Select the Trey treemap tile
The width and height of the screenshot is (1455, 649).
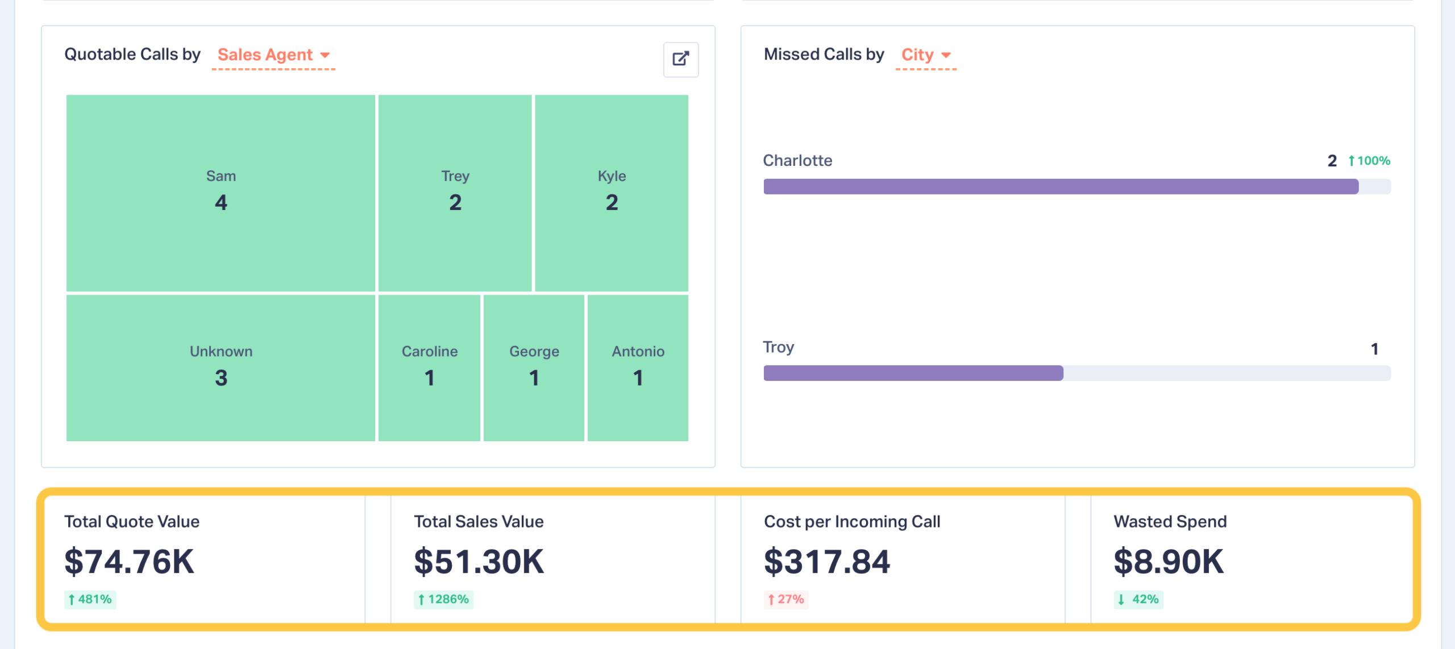coord(455,192)
